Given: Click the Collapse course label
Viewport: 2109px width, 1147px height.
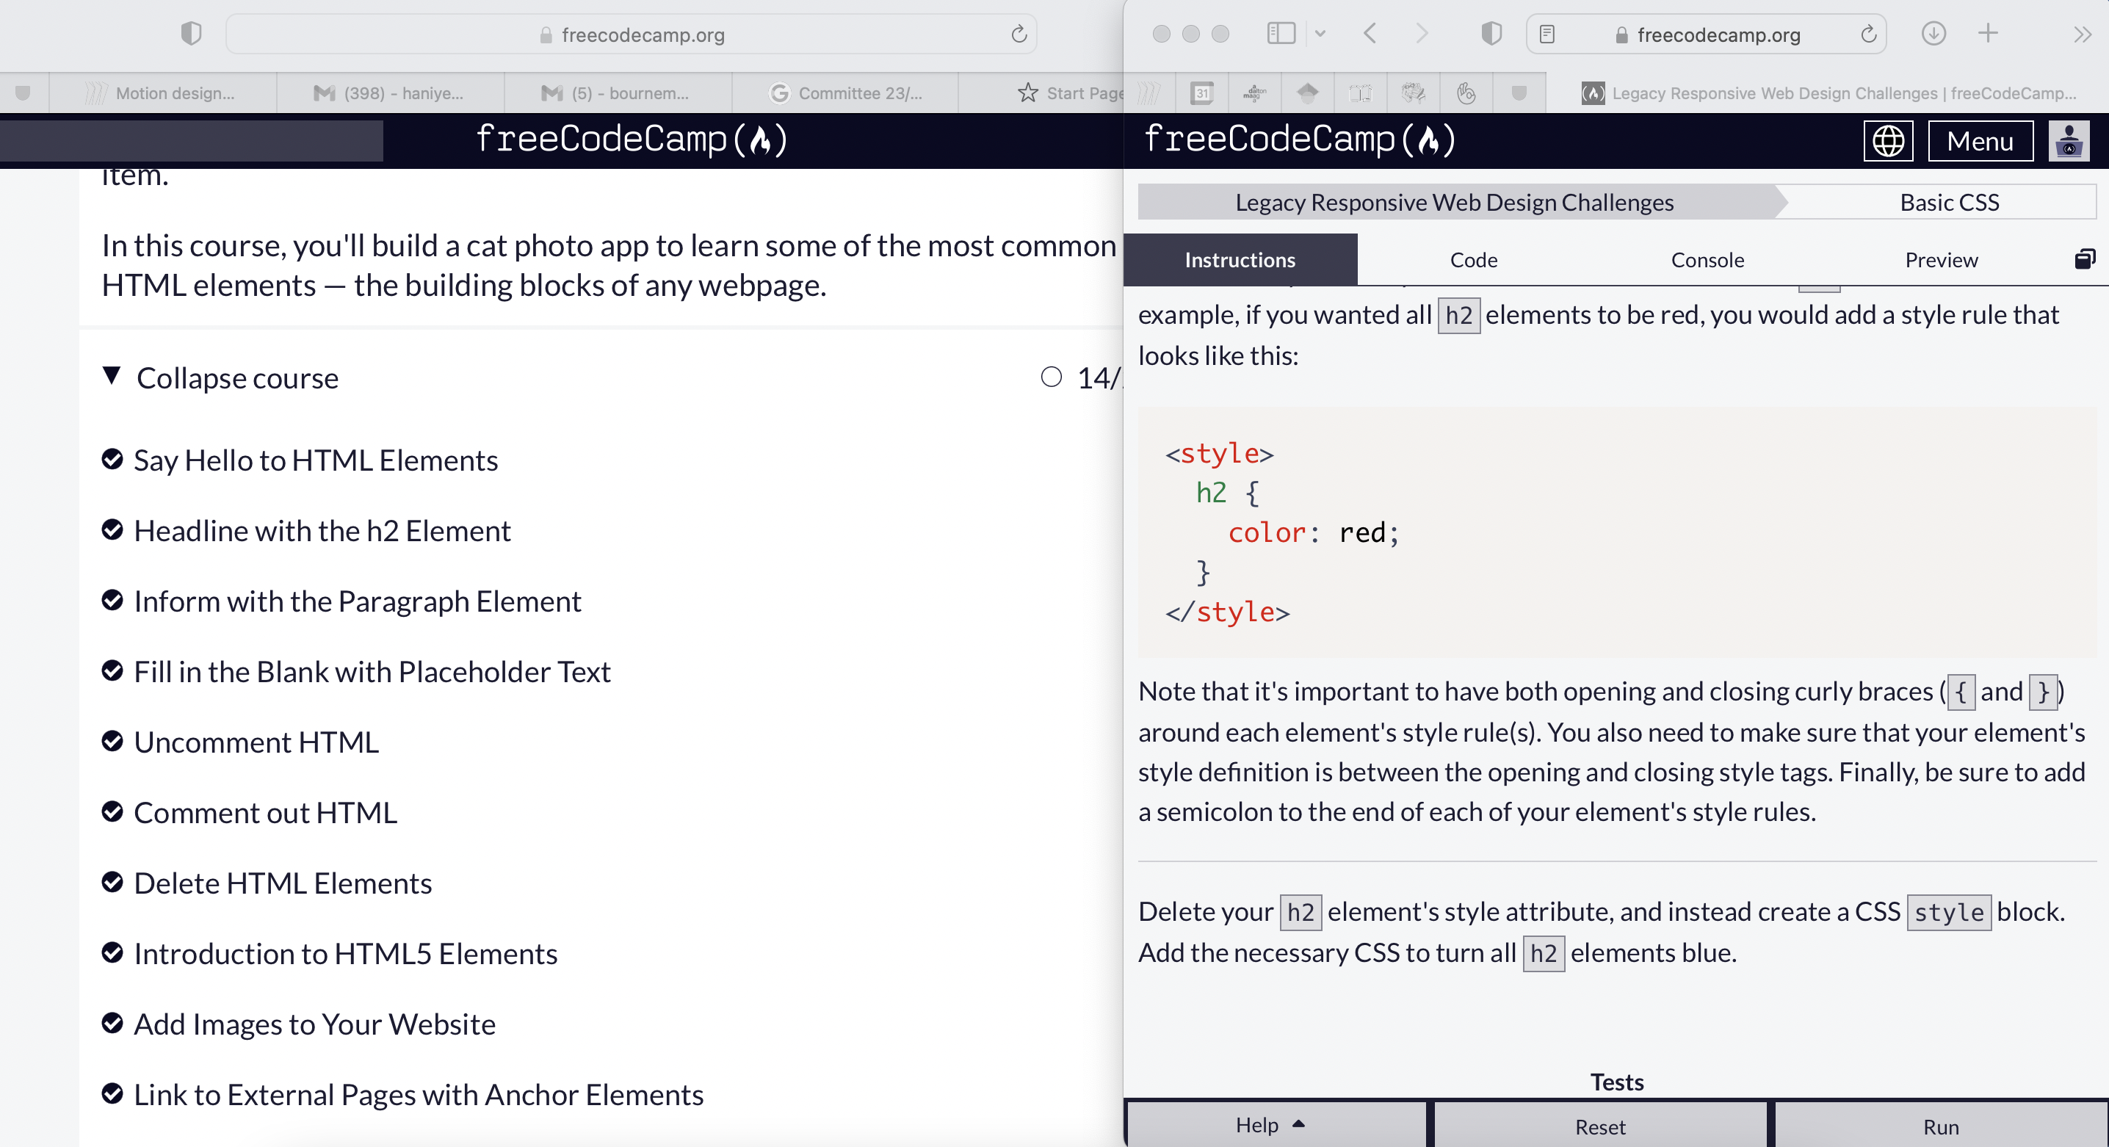Looking at the screenshot, I should tap(237, 378).
